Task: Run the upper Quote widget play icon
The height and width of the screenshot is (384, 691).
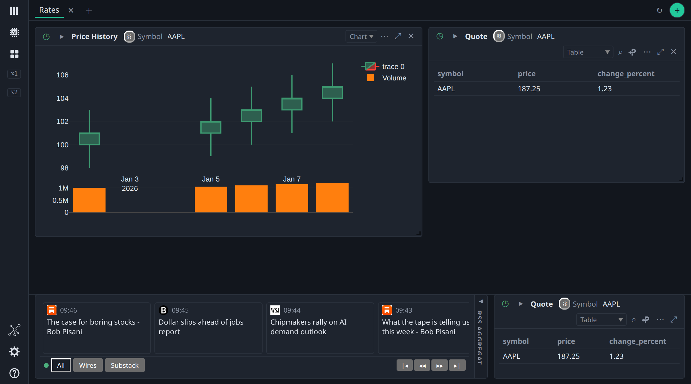Action: point(455,36)
